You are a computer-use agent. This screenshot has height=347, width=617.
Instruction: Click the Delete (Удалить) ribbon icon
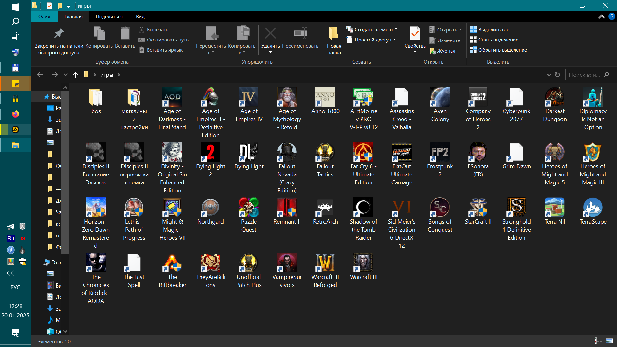(x=270, y=33)
